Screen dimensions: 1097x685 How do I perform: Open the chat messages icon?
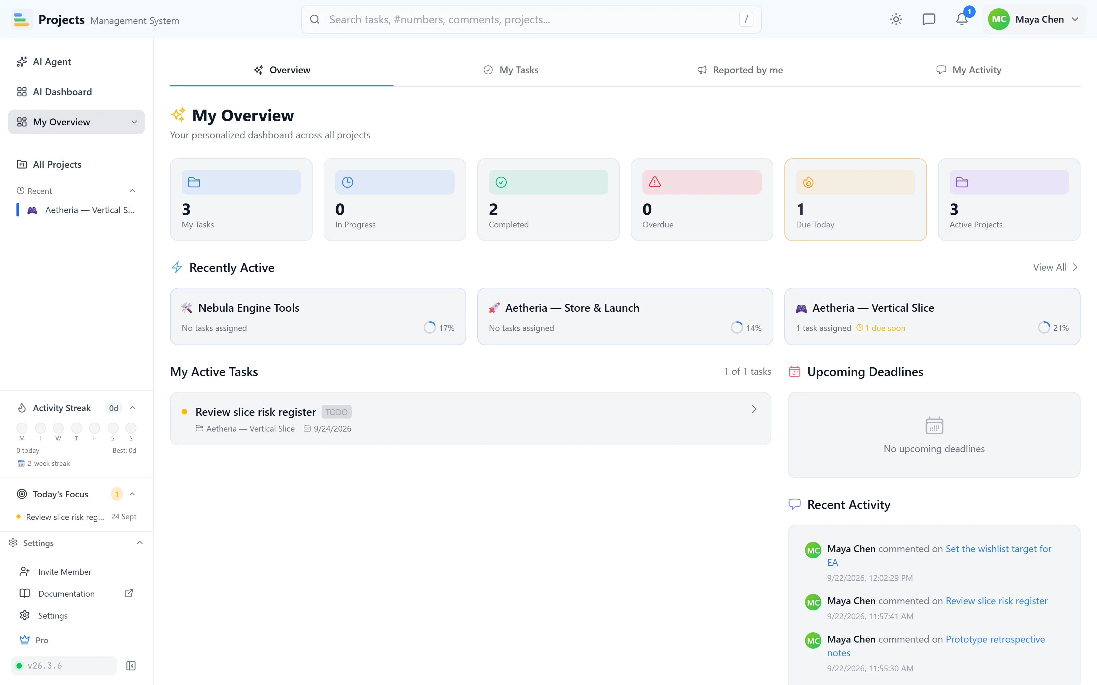[x=929, y=19]
